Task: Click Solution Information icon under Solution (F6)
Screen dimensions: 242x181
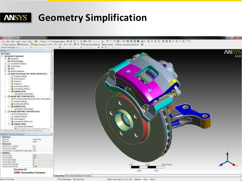Action: click(16, 109)
